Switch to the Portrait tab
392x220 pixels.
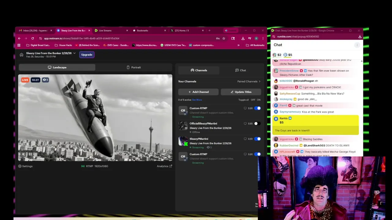(x=134, y=67)
